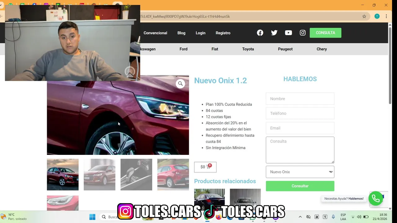
Task: Go to the Convencional menu item
Action: pyautogui.click(x=155, y=33)
